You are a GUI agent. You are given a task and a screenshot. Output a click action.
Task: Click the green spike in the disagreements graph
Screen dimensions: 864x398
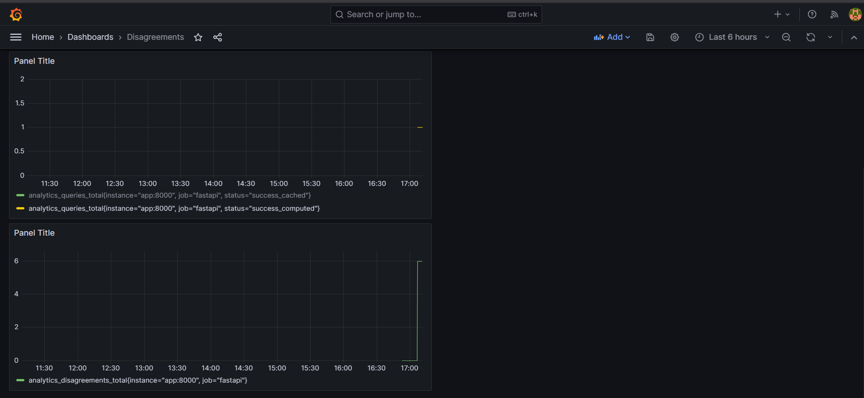coord(417,311)
